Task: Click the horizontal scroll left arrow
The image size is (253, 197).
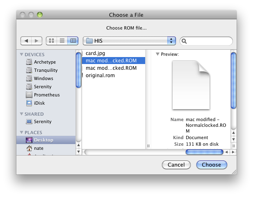Action: click(x=226, y=152)
